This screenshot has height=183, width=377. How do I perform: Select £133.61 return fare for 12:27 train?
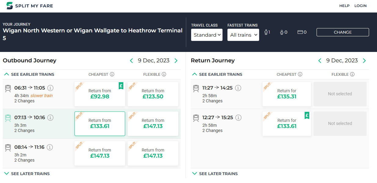(287, 123)
